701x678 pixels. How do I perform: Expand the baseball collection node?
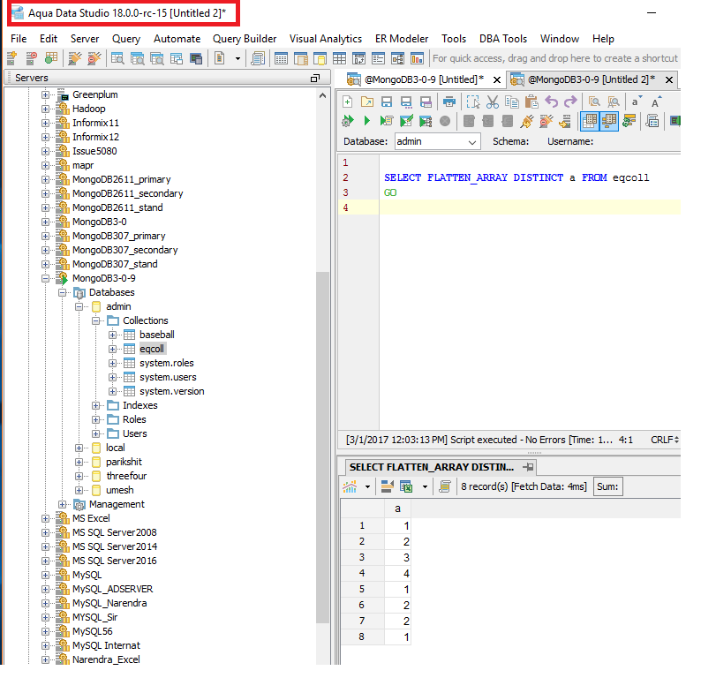pos(113,335)
